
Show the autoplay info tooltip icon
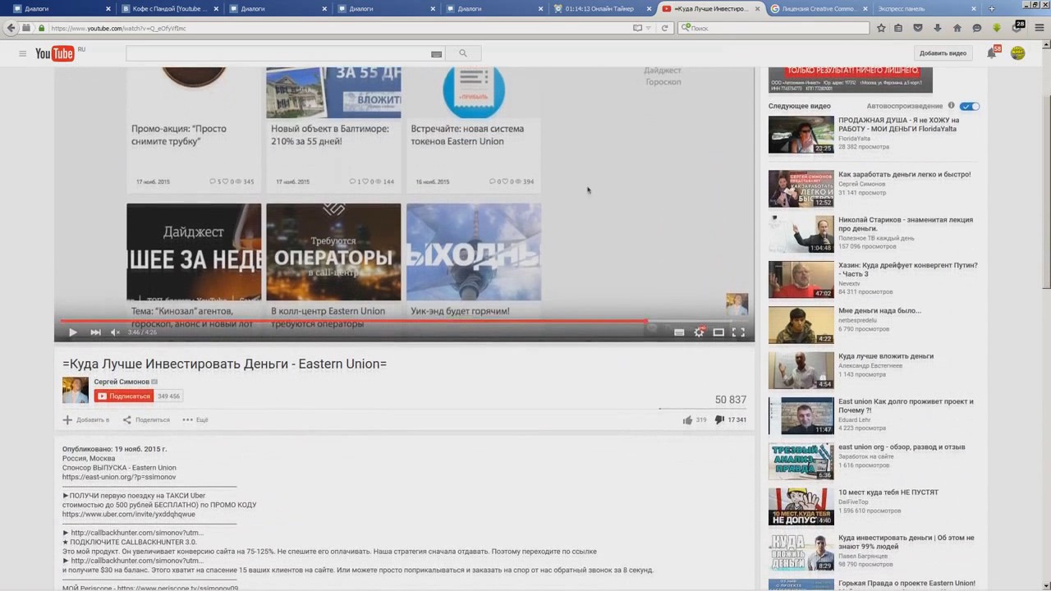[952, 106]
